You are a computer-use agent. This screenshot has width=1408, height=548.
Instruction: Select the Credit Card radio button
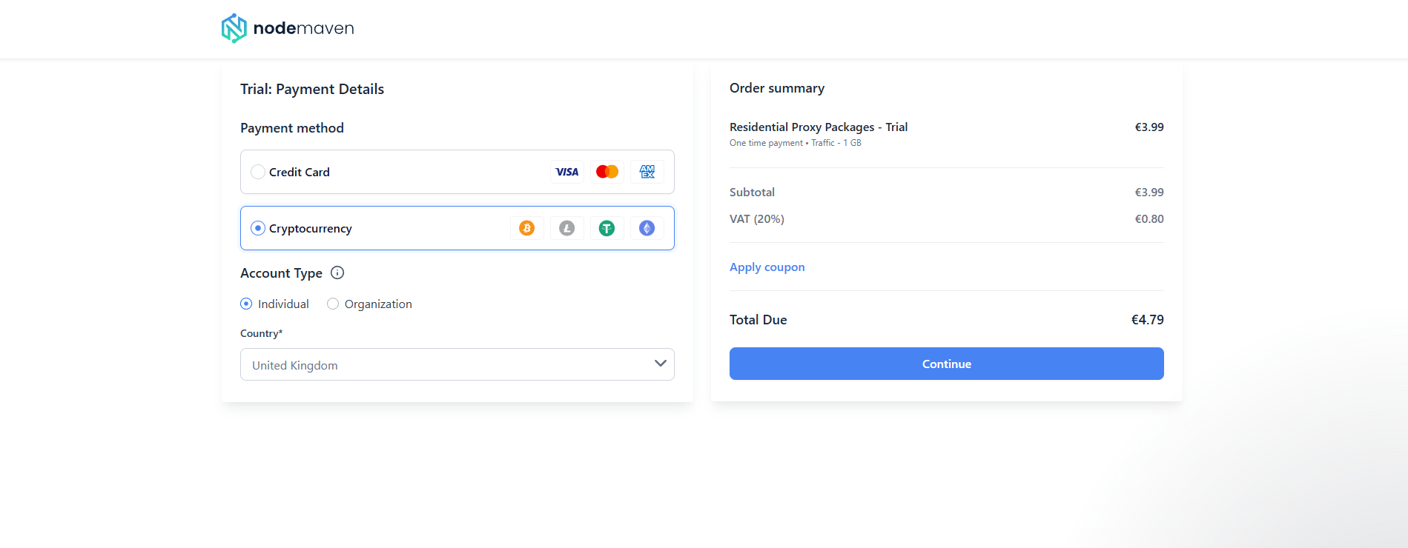coord(258,172)
